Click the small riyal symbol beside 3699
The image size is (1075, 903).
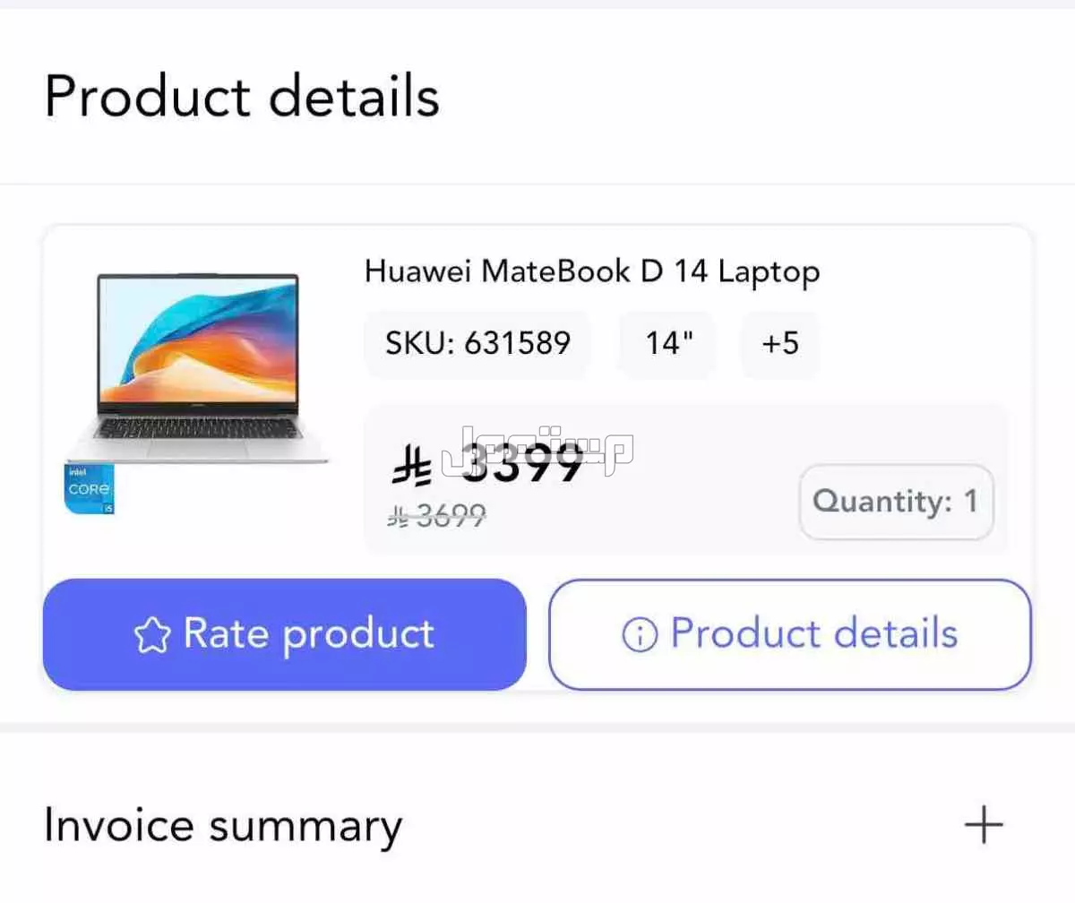point(398,515)
